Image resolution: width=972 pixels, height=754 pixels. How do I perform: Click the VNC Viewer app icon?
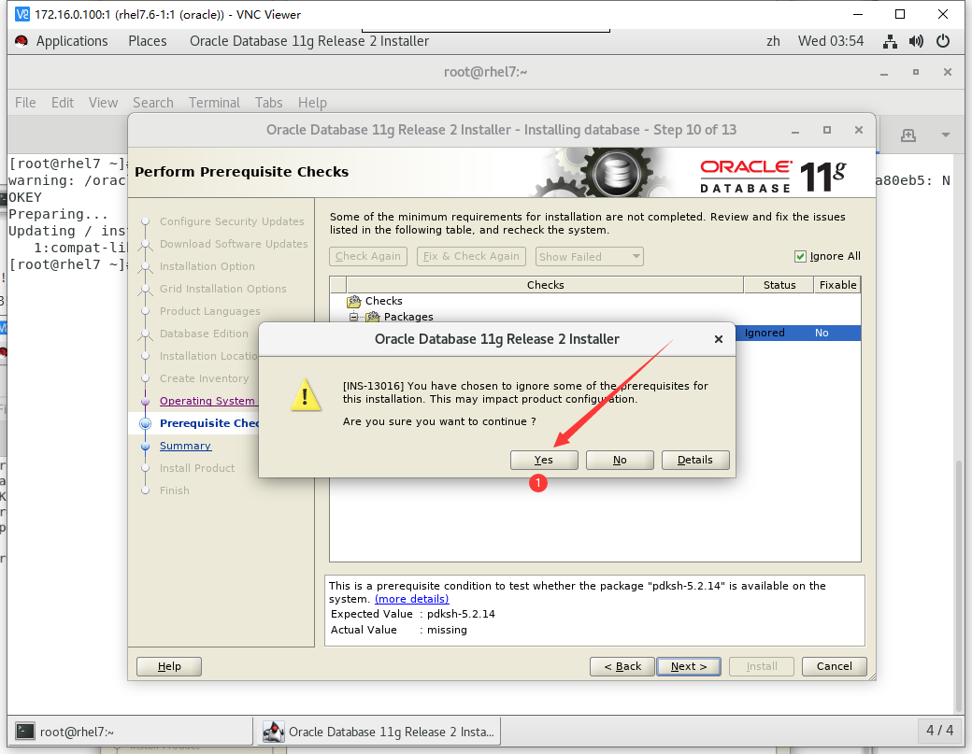click(21, 14)
